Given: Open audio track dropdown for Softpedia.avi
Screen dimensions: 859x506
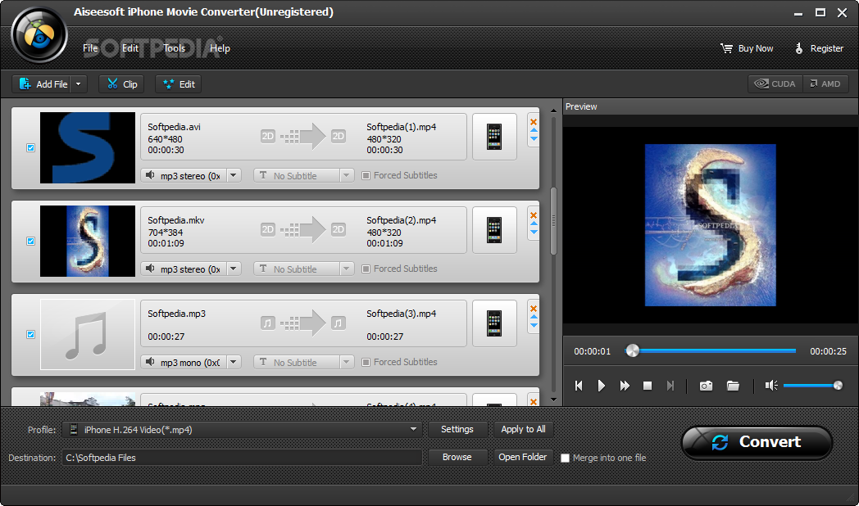Looking at the screenshot, I should click(x=234, y=175).
